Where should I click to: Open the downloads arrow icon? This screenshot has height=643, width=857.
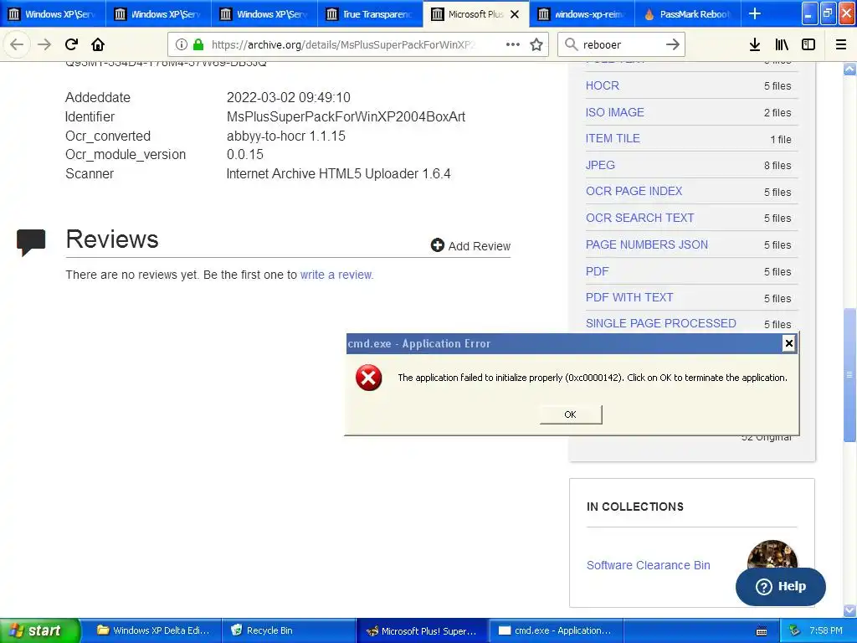755,45
